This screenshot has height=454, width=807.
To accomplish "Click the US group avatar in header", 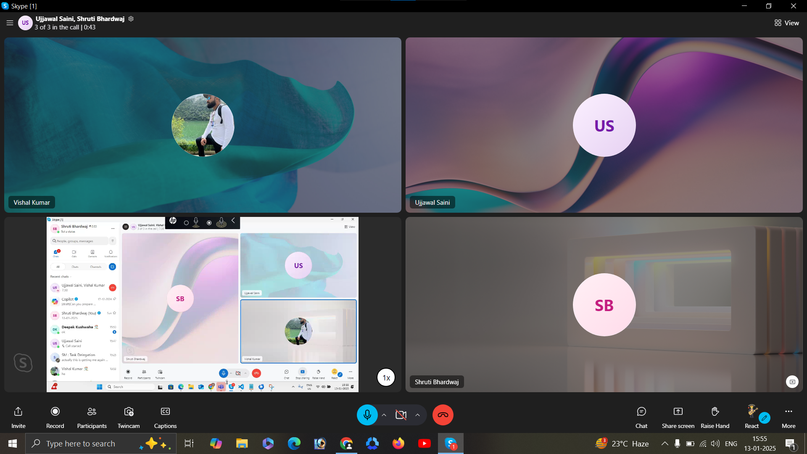I will pos(25,23).
